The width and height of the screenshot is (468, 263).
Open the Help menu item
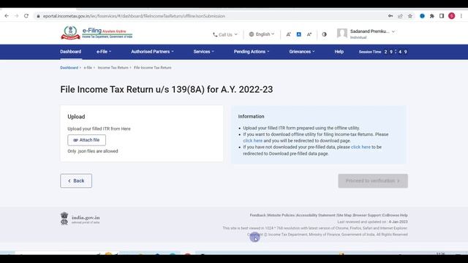(x=339, y=52)
